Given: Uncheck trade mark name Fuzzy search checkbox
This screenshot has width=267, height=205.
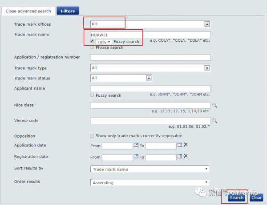Looking at the screenshot, I should pyautogui.click(x=92, y=41).
